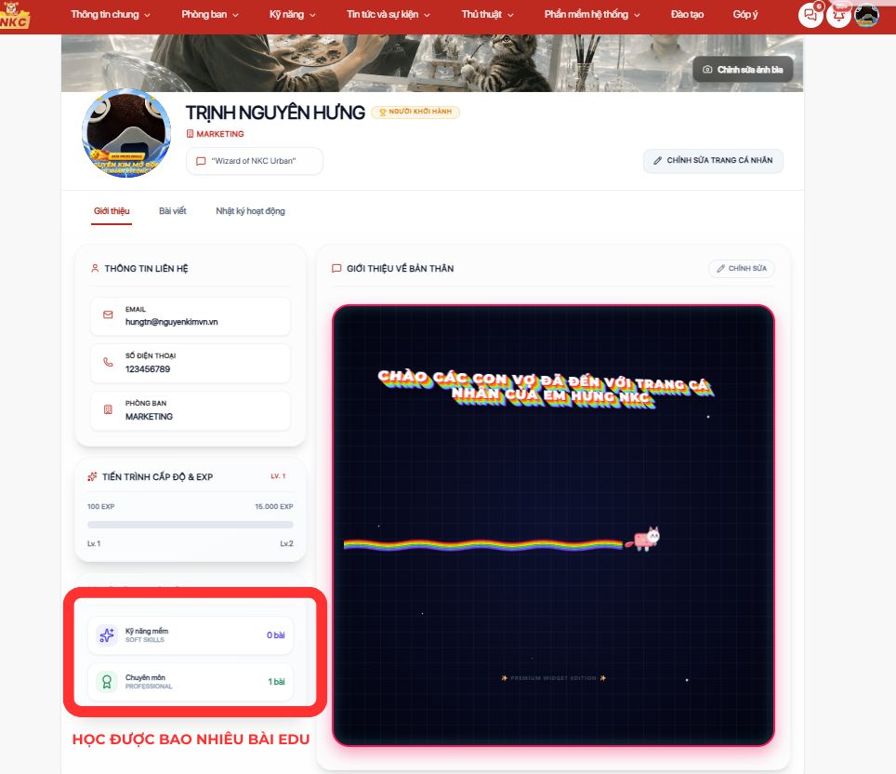Click the pencil icon in Chỉnh sửa intro button
The image size is (896, 774).
point(720,268)
